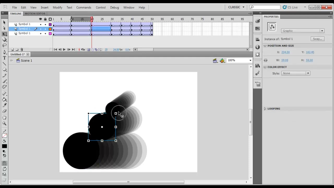This screenshot has height=188, width=334.
Task: Click the New Layer icon in timeline
Action: tap(12, 50)
